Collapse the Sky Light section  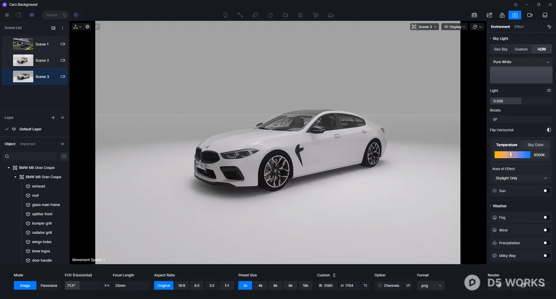pyautogui.click(x=491, y=38)
